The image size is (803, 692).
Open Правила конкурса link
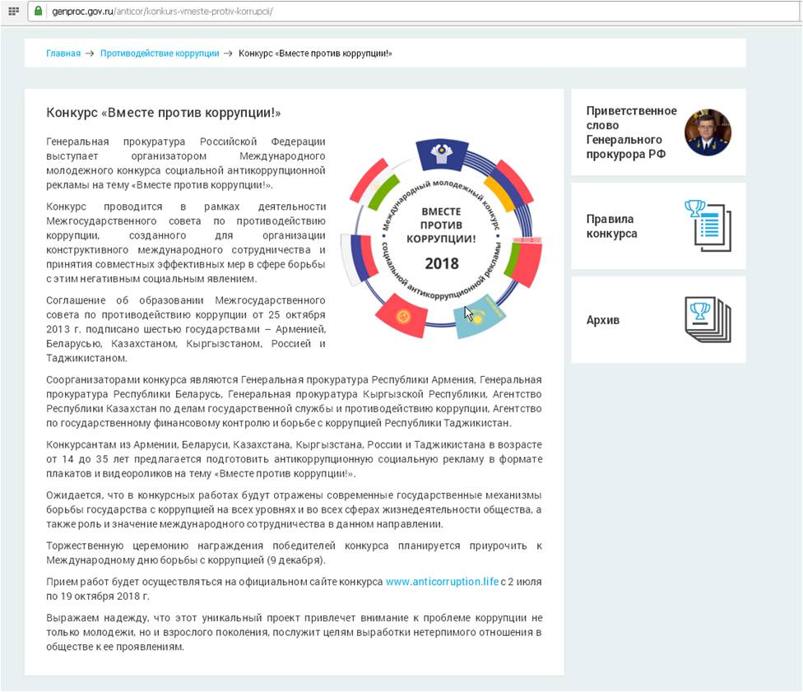tap(658, 226)
